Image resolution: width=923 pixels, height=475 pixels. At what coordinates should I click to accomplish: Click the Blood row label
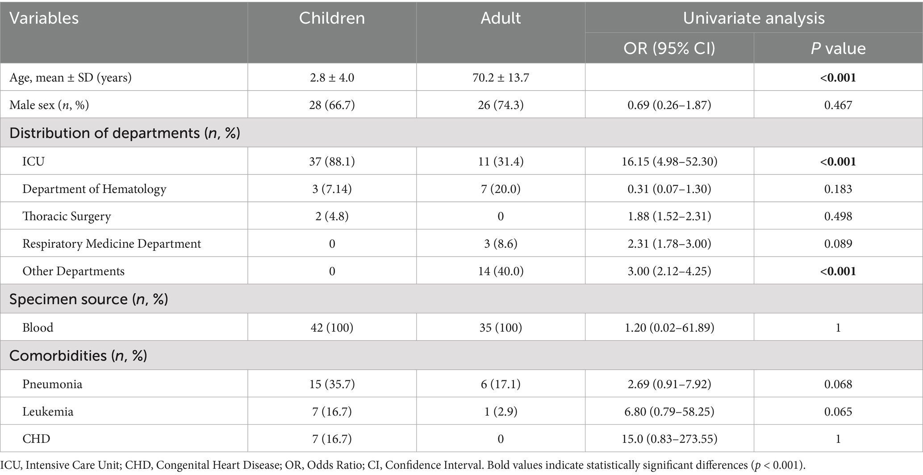[x=38, y=328]
